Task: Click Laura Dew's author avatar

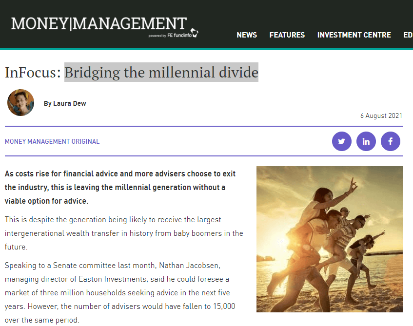Action: pos(21,102)
